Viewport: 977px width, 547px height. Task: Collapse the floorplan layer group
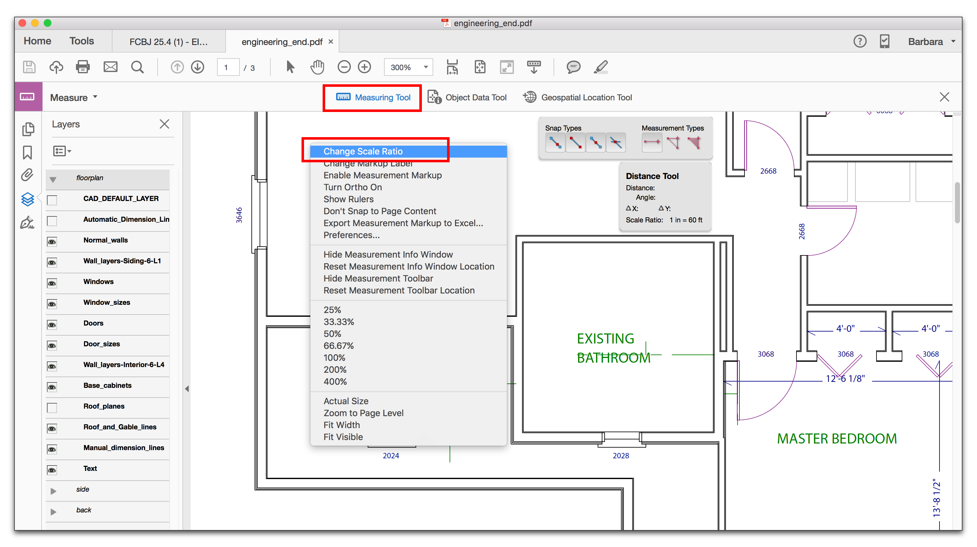53,179
